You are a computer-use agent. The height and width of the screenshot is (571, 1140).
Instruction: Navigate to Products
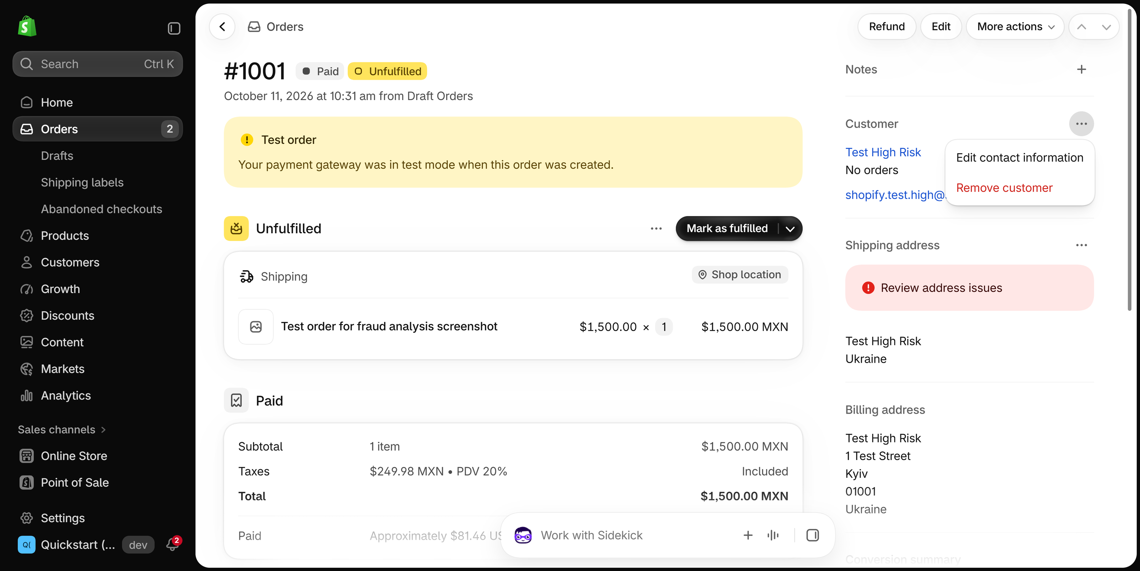point(97,236)
